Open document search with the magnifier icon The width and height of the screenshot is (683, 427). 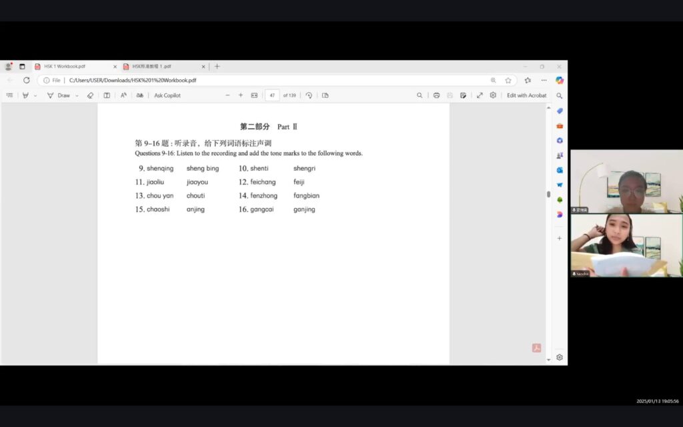click(x=420, y=95)
